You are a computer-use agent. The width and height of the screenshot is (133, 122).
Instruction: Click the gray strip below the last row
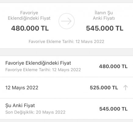[66, 121]
